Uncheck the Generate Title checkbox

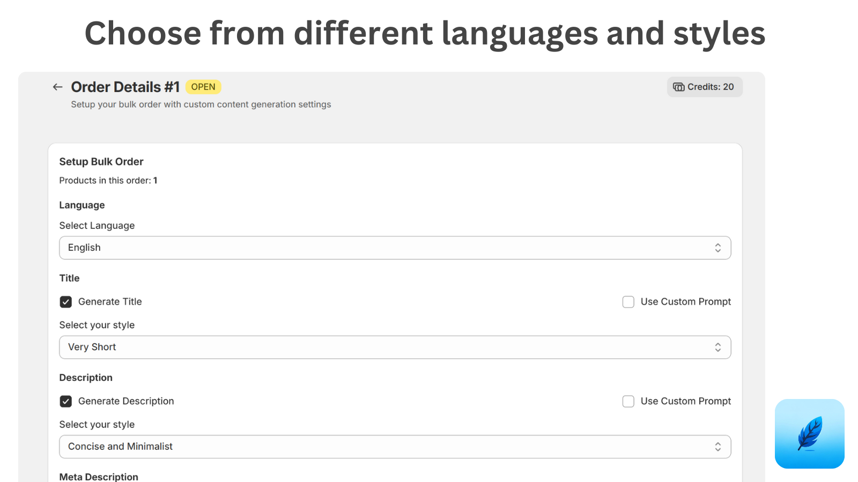pyautogui.click(x=66, y=302)
